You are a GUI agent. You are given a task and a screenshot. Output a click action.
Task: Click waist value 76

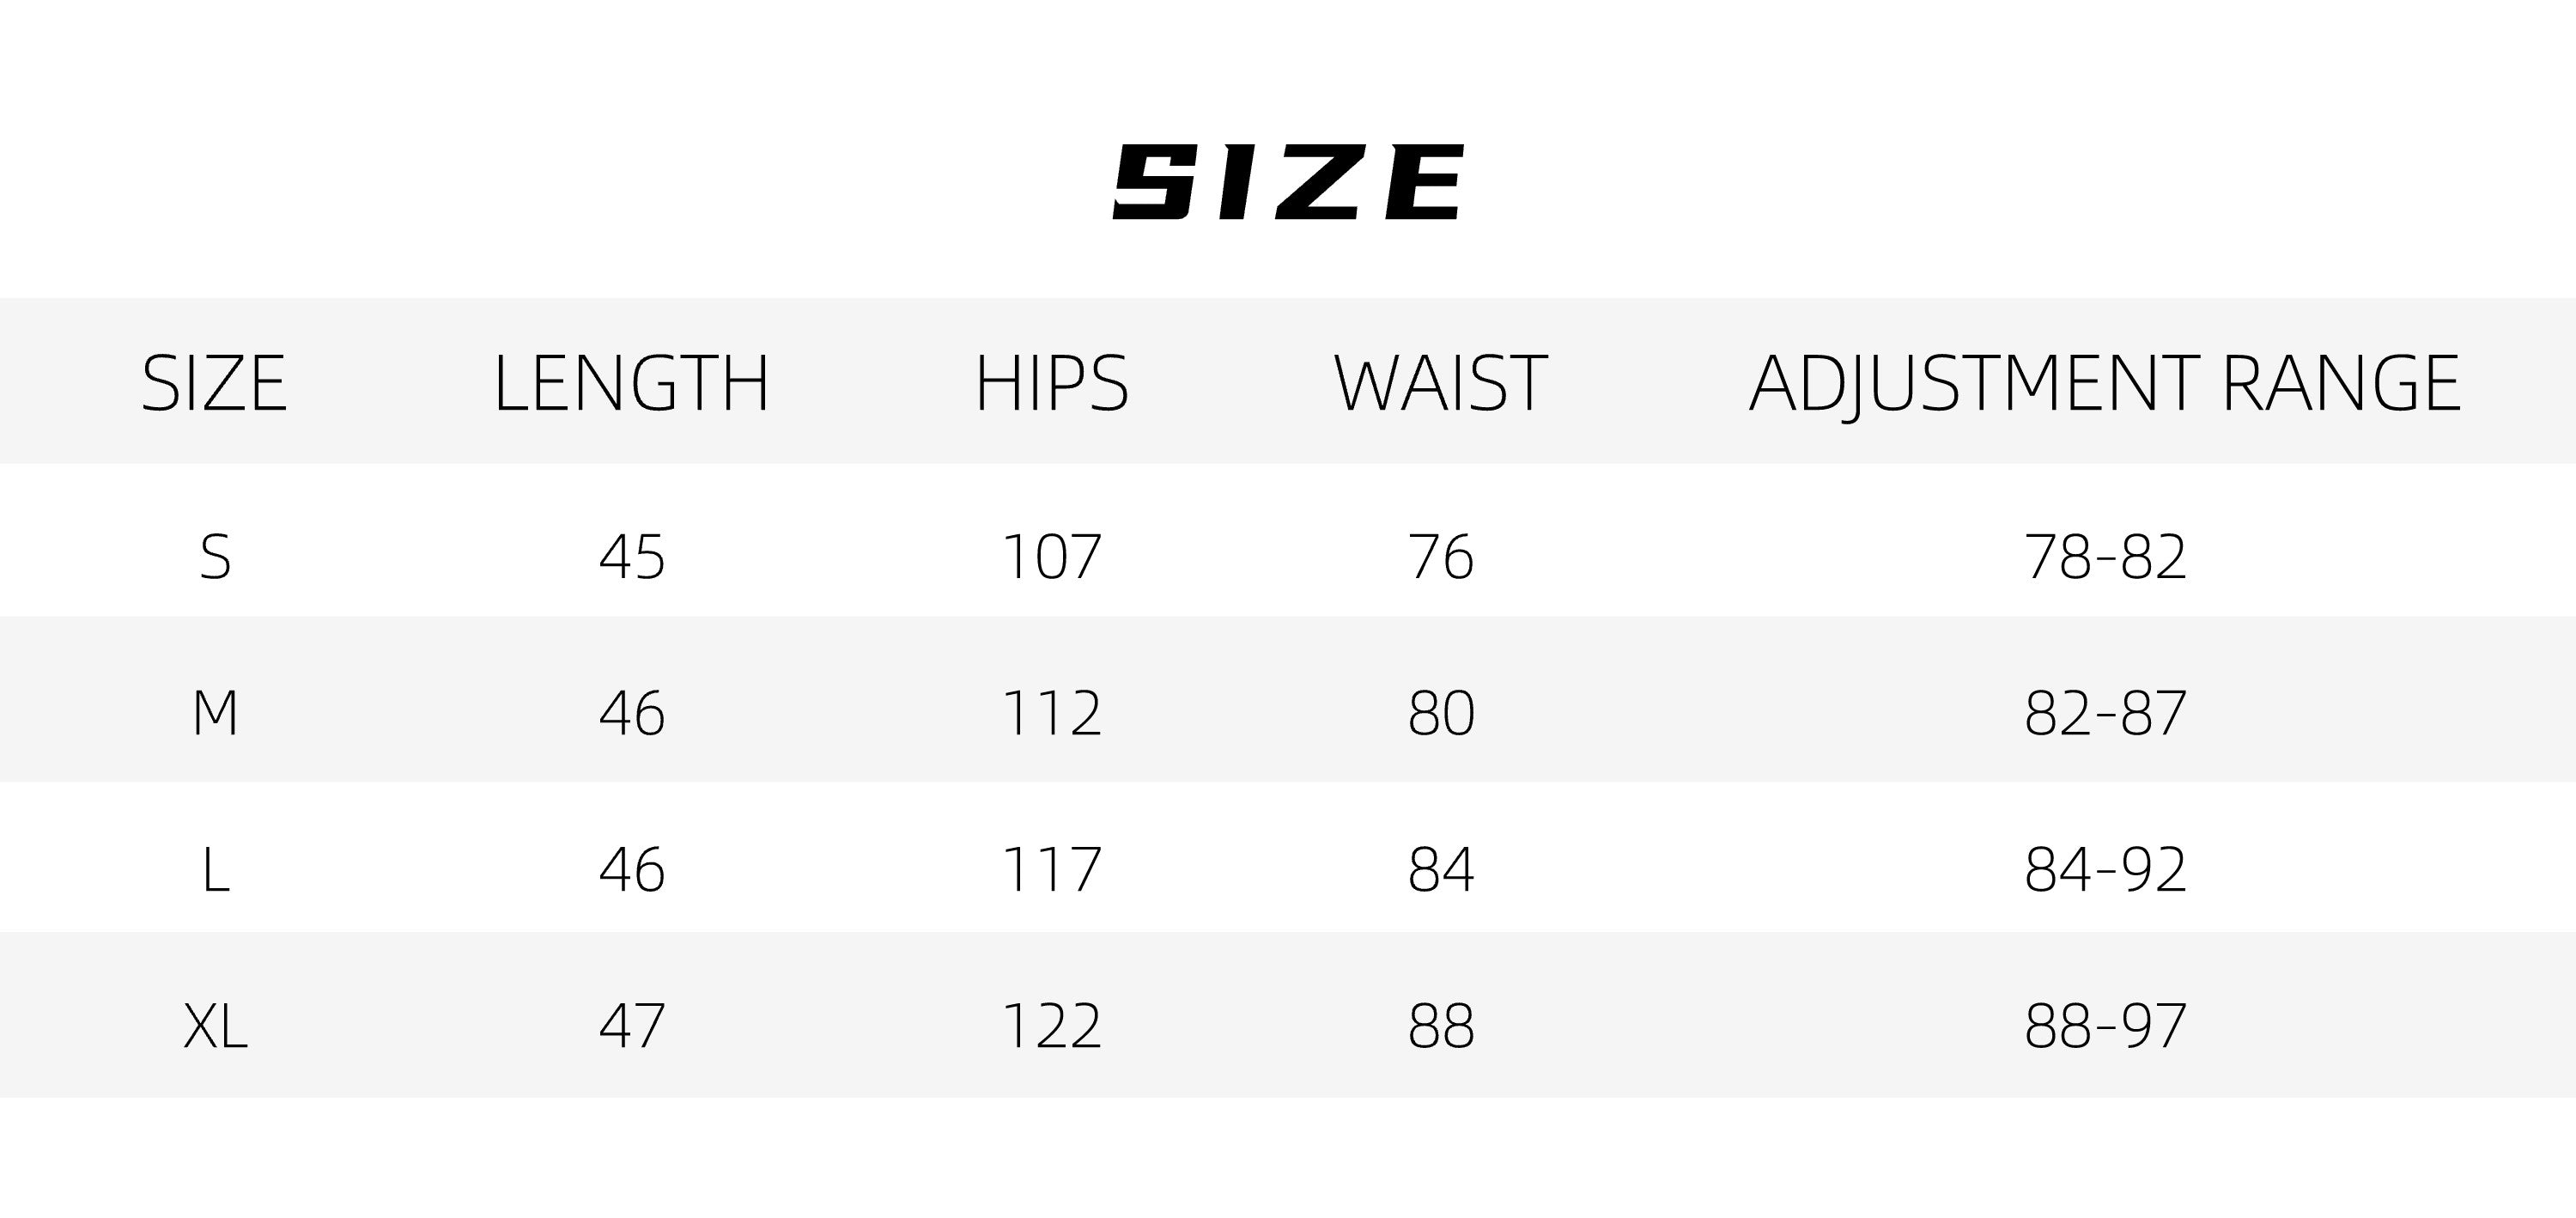tap(1440, 557)
